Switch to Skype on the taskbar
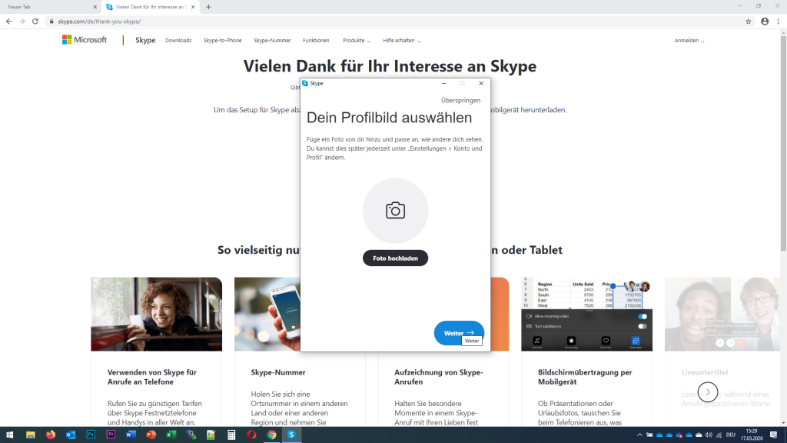The height and width of the screenshot is (443, 787). tap(291, 435)
